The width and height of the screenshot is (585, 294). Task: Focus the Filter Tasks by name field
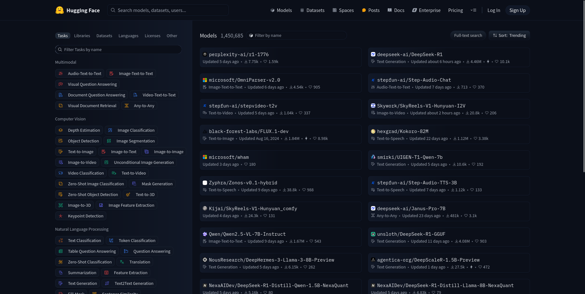(118, 49)
